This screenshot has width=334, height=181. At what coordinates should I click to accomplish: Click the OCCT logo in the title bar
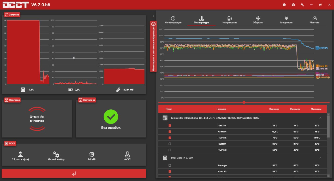[16, 5]
